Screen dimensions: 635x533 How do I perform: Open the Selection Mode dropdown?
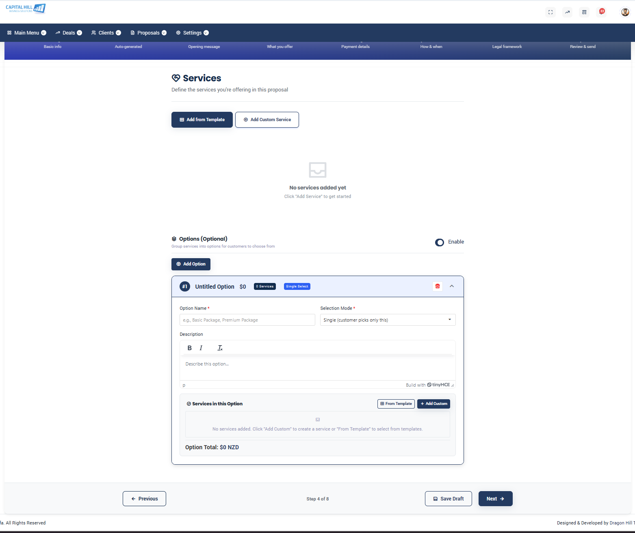point(388,320)
